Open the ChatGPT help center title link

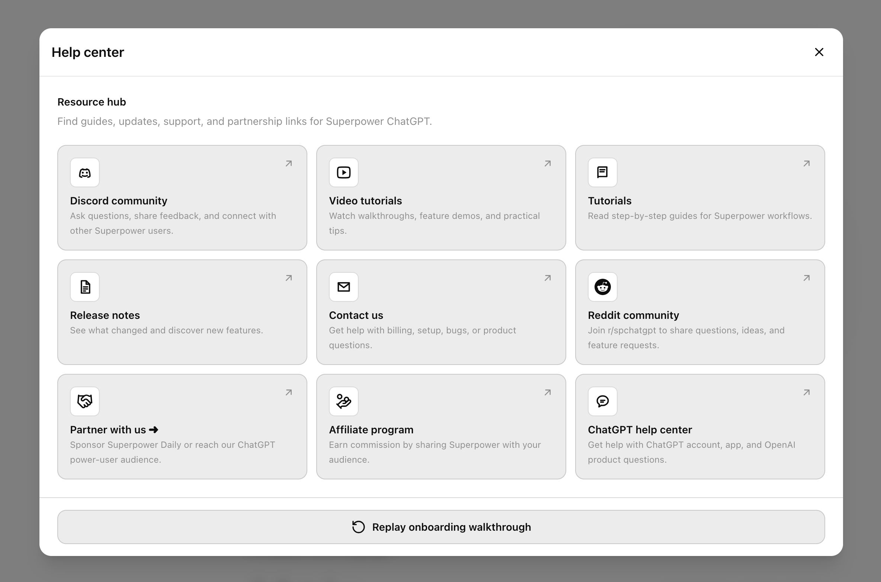[x=640, y=430]
